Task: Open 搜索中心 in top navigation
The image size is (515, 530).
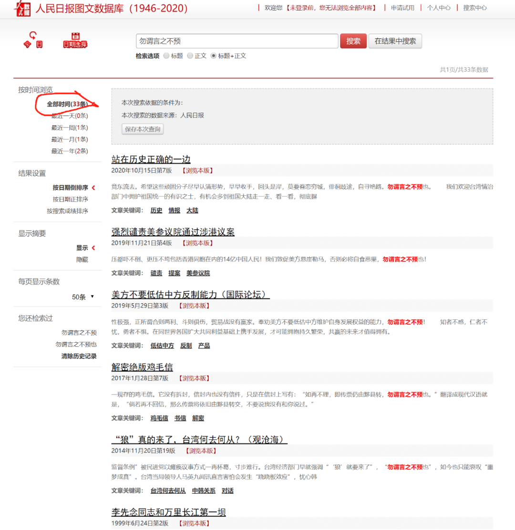Action: [474, 8]
